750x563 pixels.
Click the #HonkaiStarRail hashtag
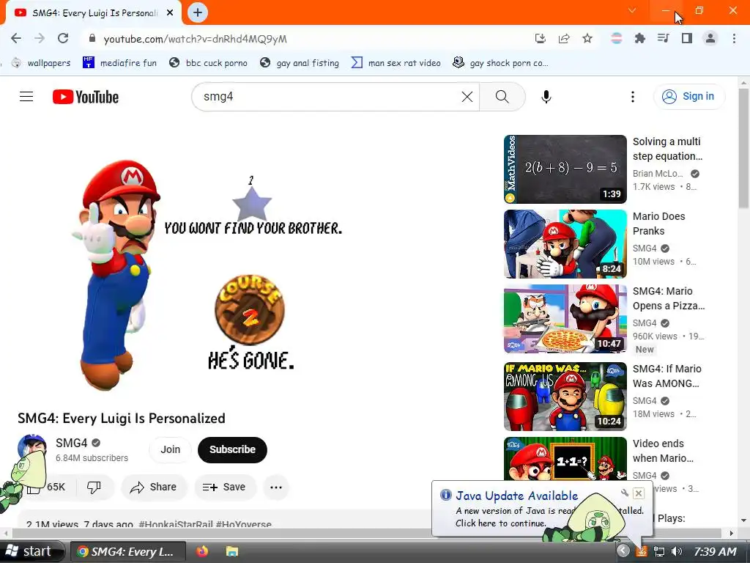pos(176,524)
